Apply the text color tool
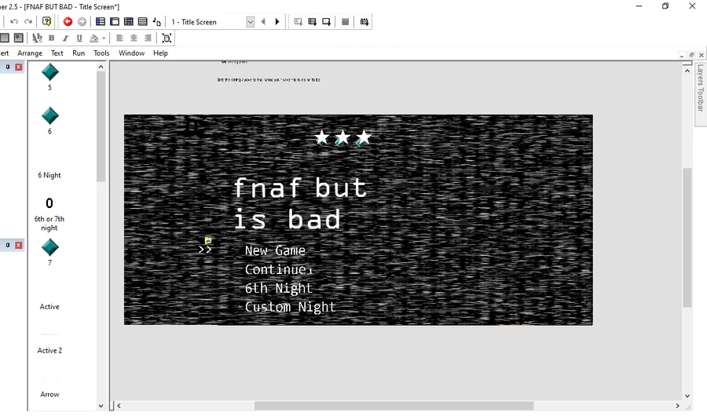 [x=93, y=38]
